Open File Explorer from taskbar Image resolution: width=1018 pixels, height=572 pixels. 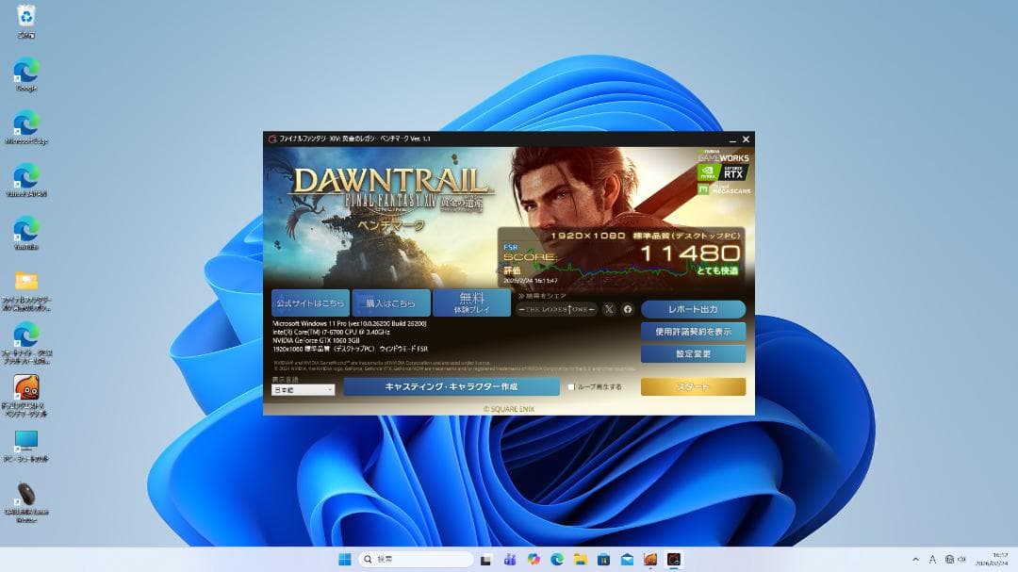[x=581, y=559]
